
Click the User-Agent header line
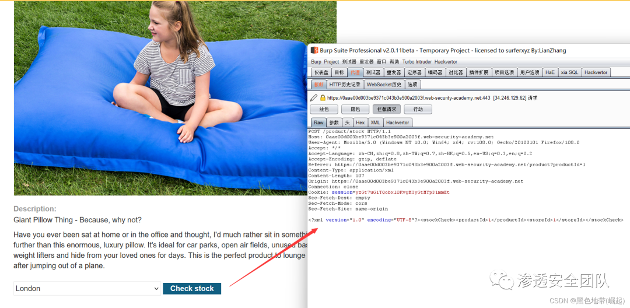[444, 142]
